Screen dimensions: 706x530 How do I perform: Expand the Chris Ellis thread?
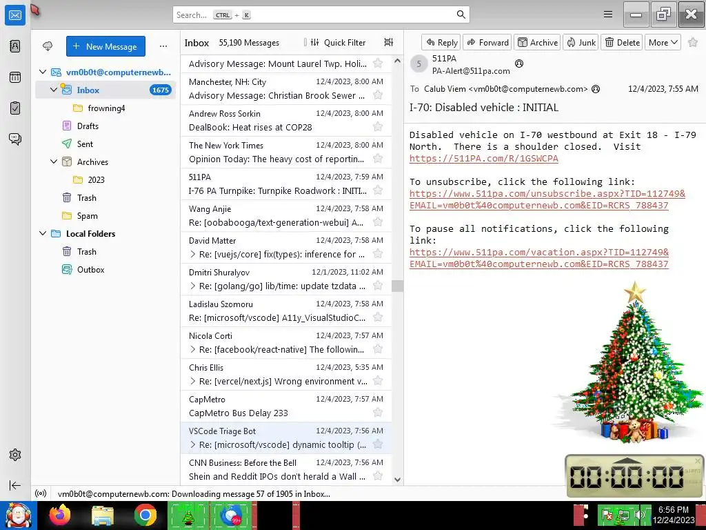coord(193,381)
